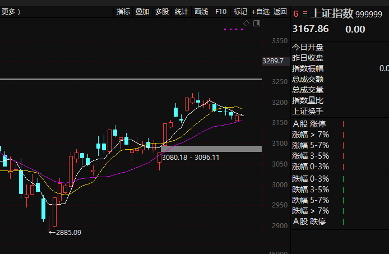Image resolution: width=389 pixels, height=254 pixels.
Task: Click the 涨幅 0-3% row
Action: tap(340, 167)
